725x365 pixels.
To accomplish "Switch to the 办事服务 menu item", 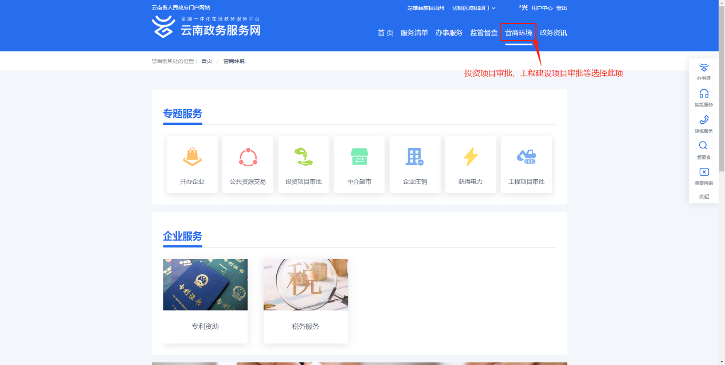I will pos(449,33).
